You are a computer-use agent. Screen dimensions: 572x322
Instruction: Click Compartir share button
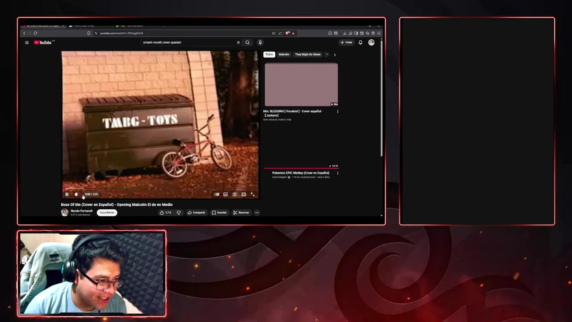[197, 213]
